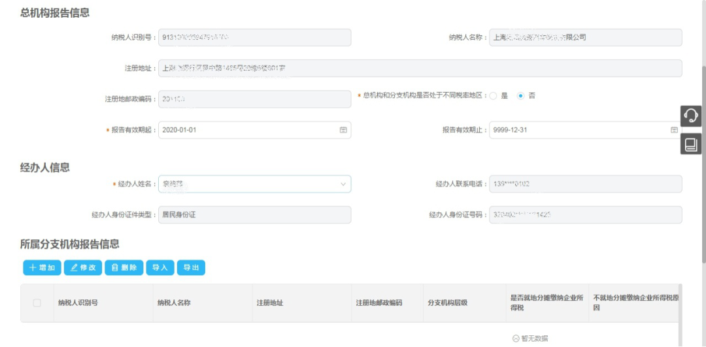
Task: Open calendar icon for 报告有效期止
Action: click(x=674, y=130)
